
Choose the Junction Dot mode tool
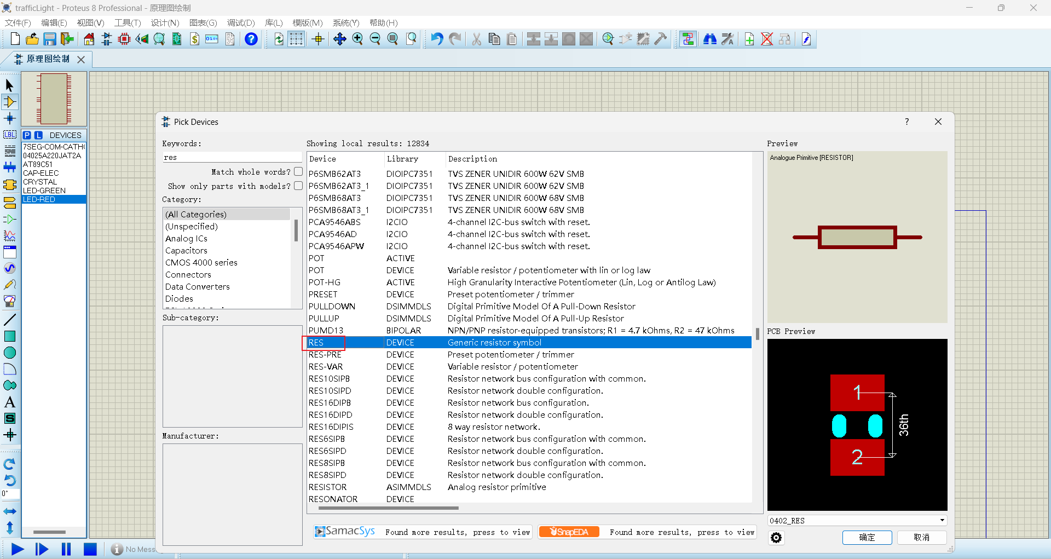click(9, 118)
